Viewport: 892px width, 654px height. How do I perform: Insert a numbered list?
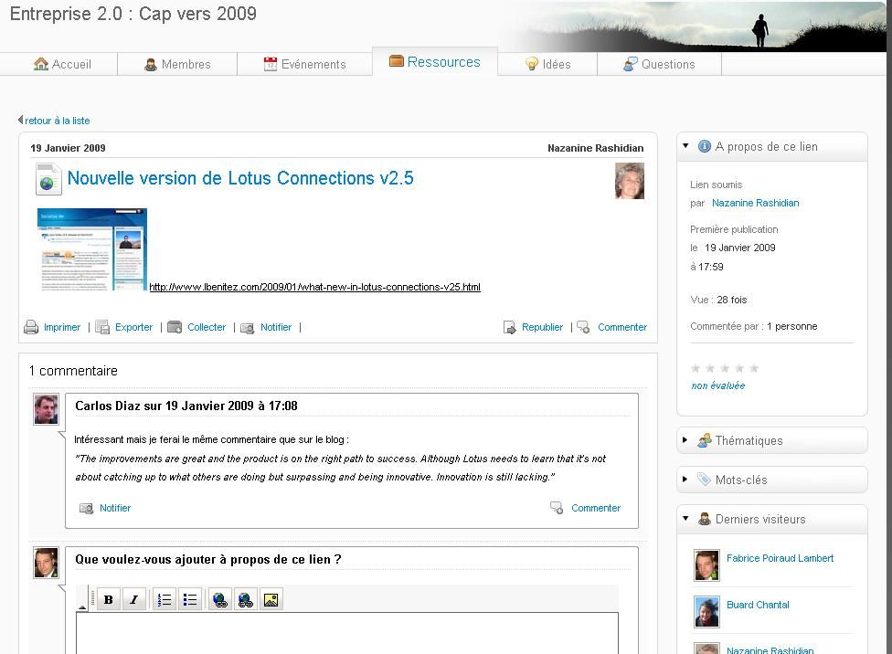pyautogui.click(x=165, y=599)
